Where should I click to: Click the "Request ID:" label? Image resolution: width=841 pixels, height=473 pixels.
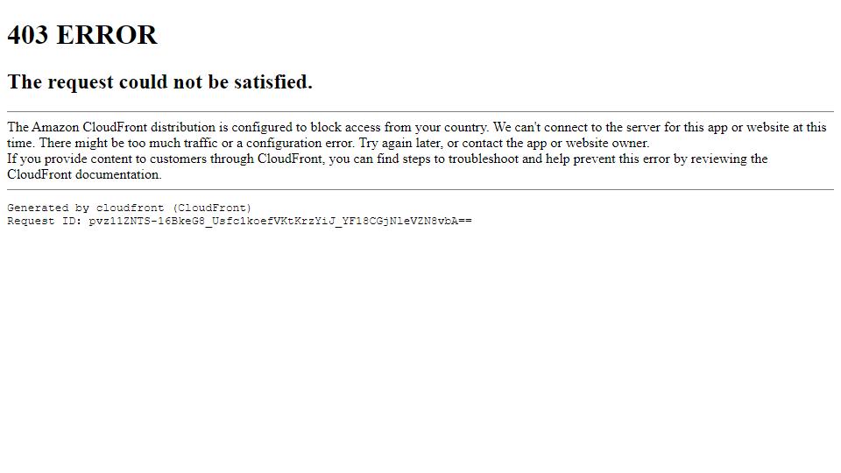point(44,221)
